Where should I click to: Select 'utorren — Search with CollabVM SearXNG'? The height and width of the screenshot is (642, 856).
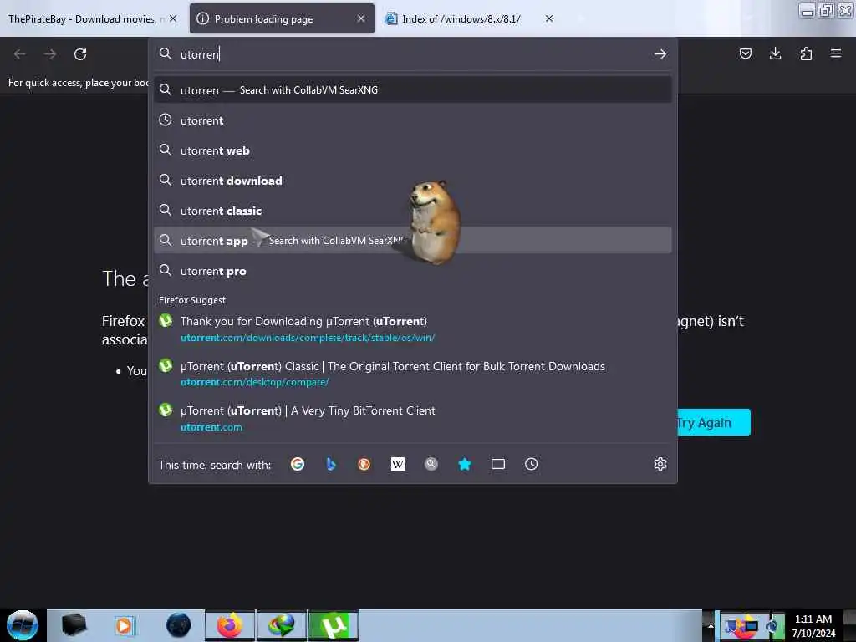(413, 90)
